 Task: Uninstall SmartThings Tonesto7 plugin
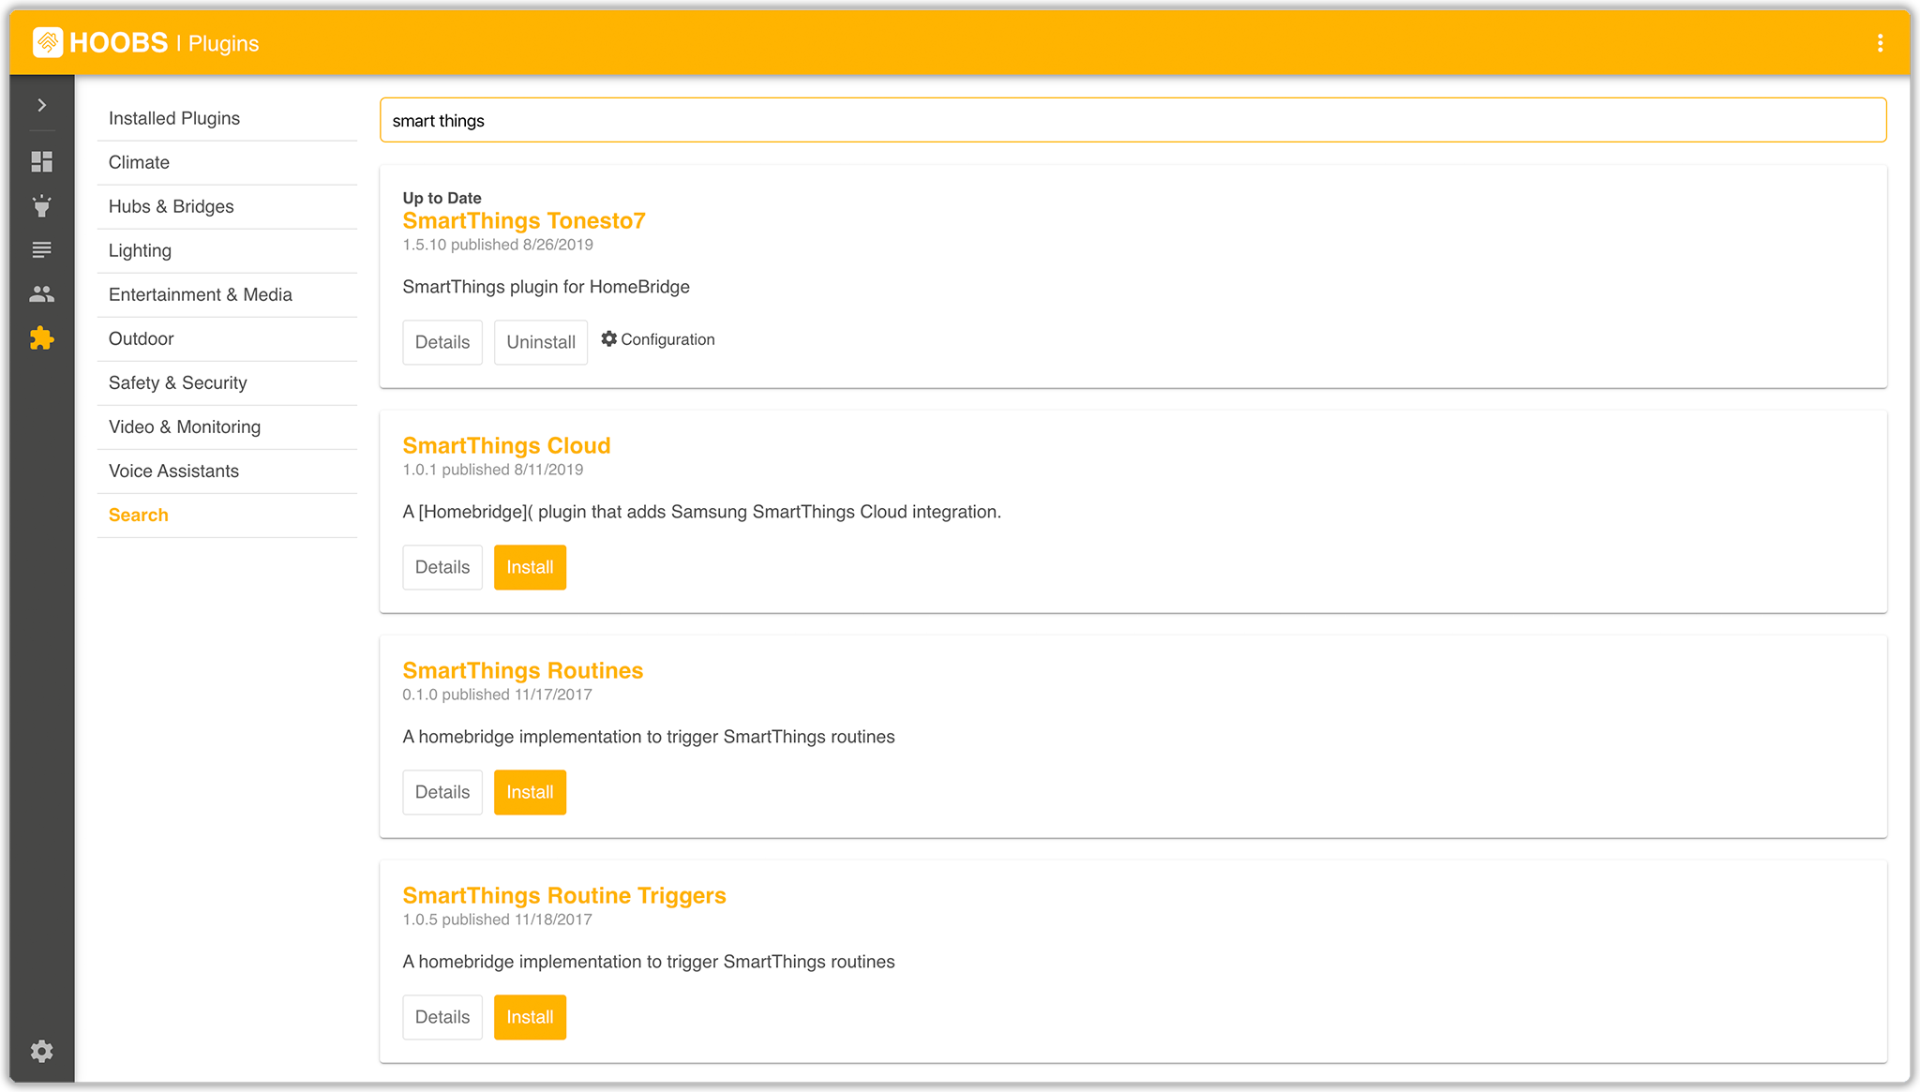pos(541,342)
